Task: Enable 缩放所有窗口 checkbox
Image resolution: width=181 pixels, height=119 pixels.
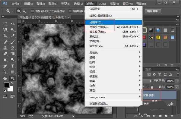Action: click(70, 11)
